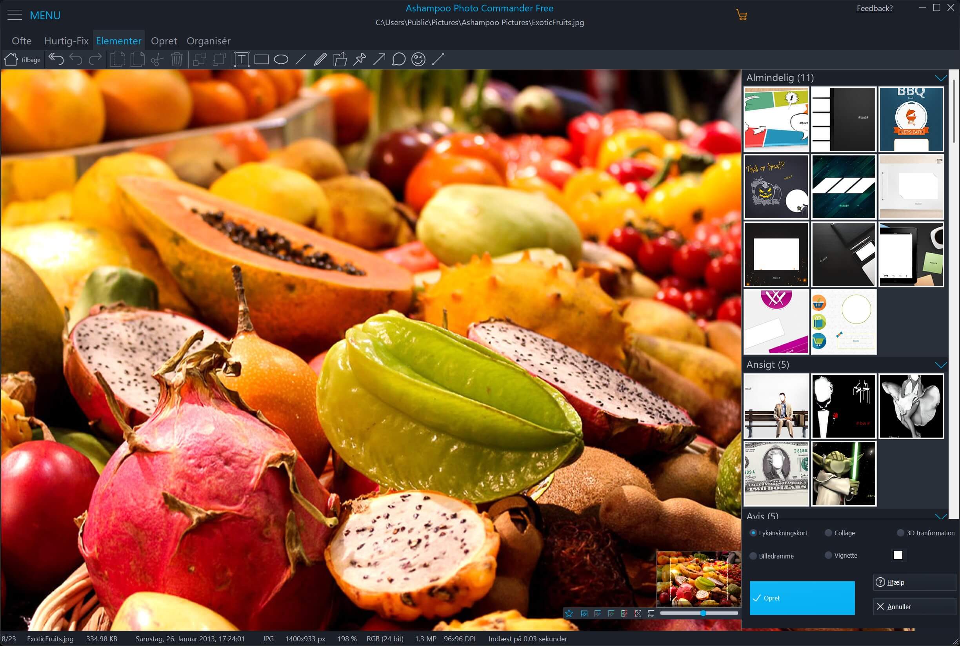
Task: Click the shopping cart icon in title bar
Action: [742, 15]
